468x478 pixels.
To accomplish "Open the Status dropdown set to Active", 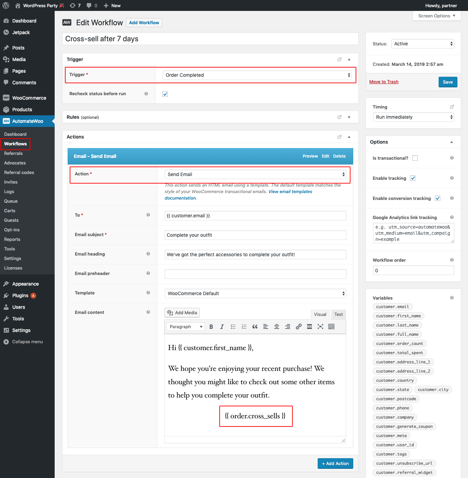I will coord(423,44).
